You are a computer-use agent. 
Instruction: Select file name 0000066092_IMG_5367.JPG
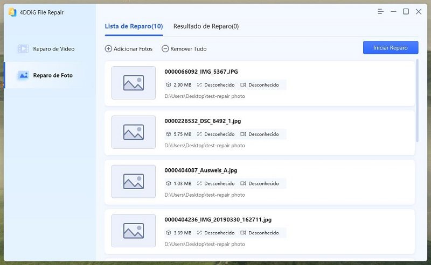(x=201, y=71)
